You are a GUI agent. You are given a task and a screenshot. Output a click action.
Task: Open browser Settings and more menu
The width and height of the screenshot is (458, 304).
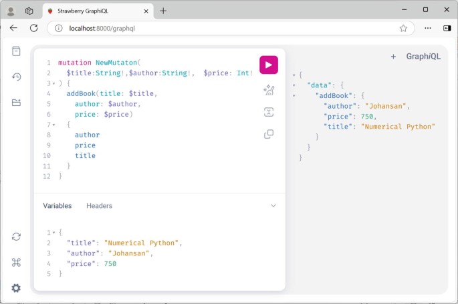pos(428,28)
